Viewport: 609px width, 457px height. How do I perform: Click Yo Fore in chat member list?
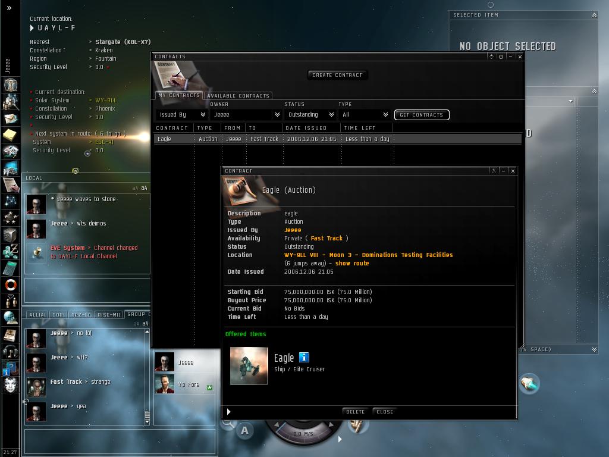184,384
